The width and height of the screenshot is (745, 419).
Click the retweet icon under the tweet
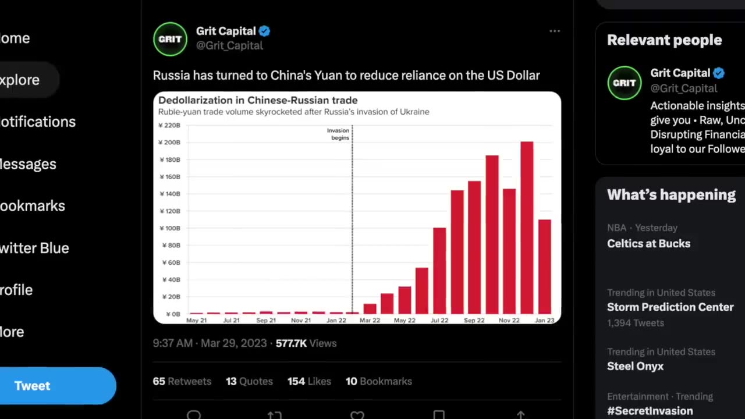click(275, 414)
